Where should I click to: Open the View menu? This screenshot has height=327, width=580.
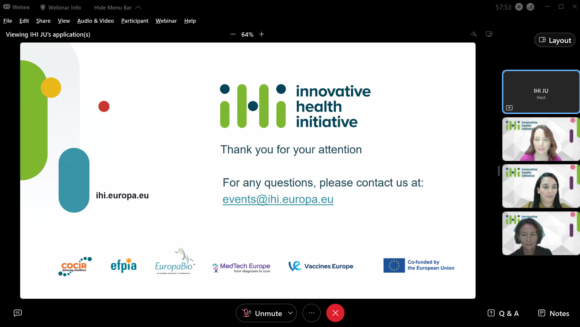click(x=64, y=21)
